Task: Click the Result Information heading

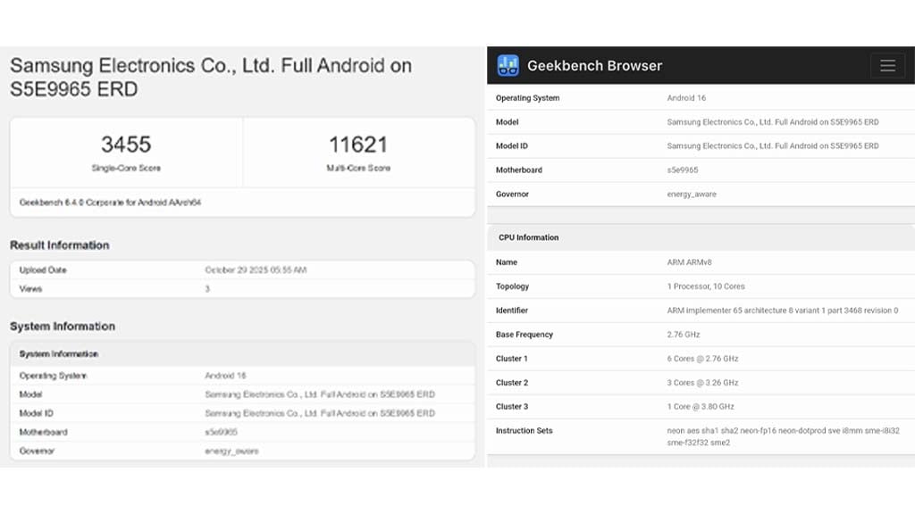Action: point(60,245)
